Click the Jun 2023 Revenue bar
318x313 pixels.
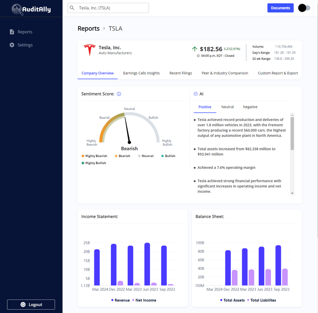[x=147, y=264]
